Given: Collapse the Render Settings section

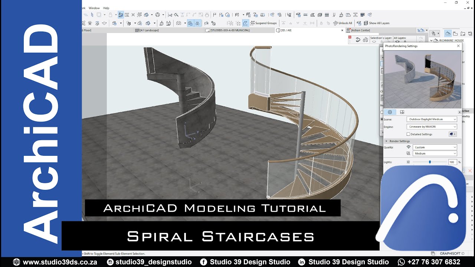Looking at the screenshot, I should [386, 141].
